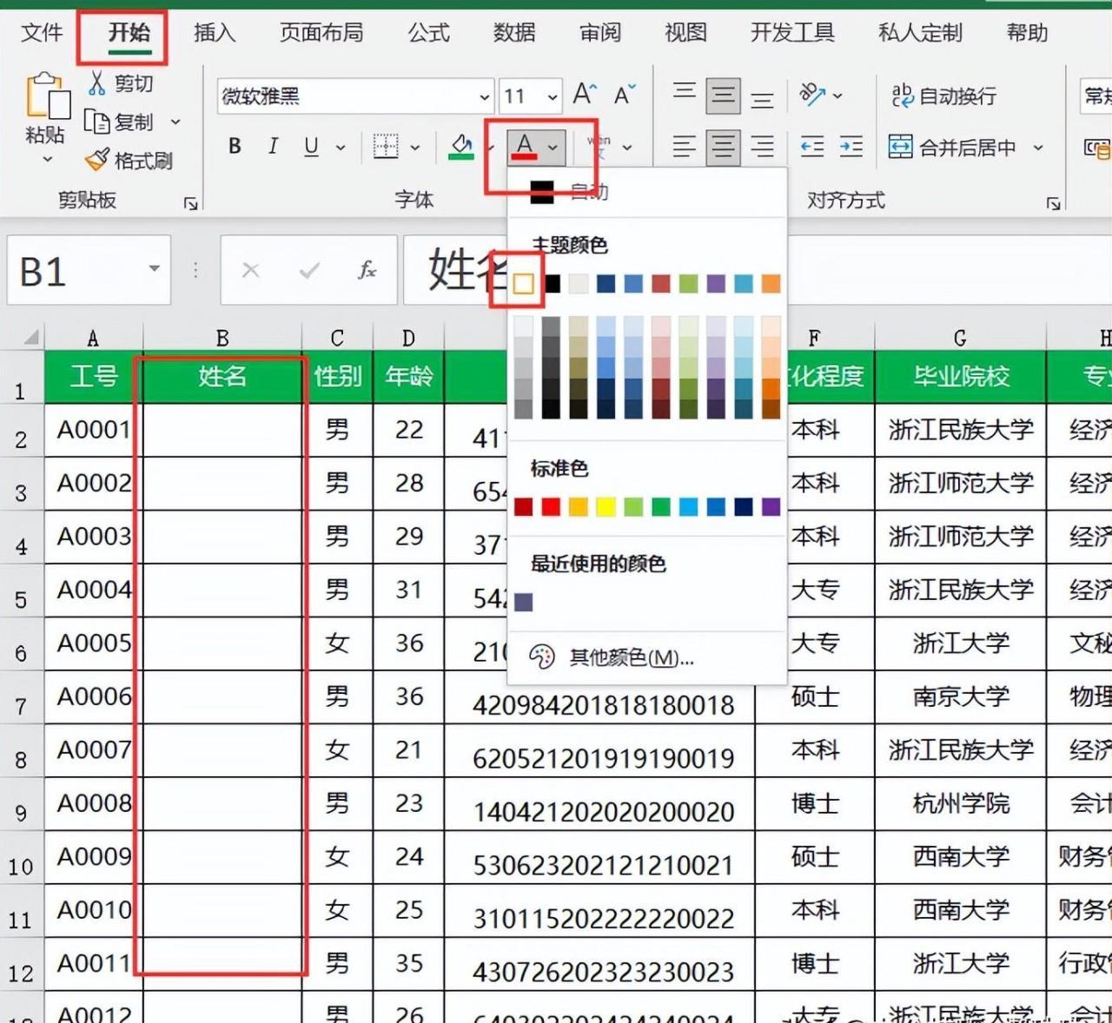Click the text orientation icon
The width and height of the screenshot is (1112, 1023).
coord(812,94)
